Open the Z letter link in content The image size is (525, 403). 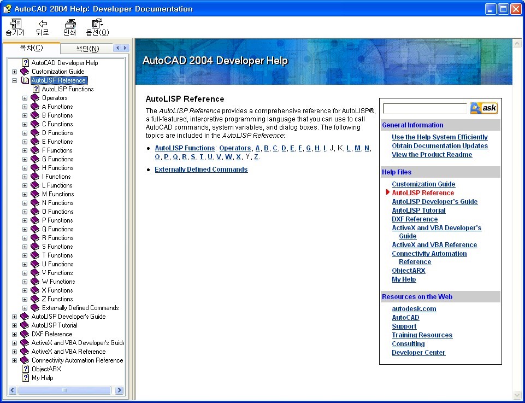(256, 157)
